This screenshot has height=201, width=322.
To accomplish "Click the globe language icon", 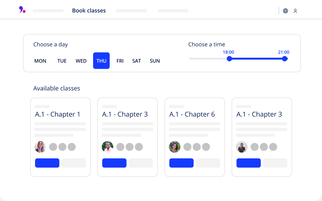I will click(x=286, y=11).
